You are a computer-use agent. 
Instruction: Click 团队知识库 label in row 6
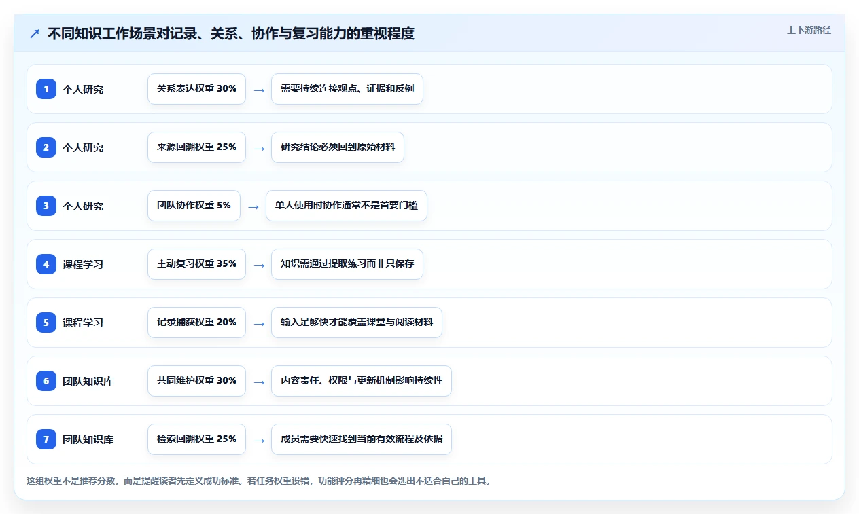(x=88, y=381)
